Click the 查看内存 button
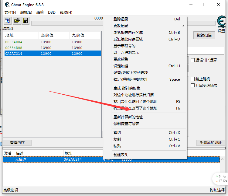 point(17,143)
